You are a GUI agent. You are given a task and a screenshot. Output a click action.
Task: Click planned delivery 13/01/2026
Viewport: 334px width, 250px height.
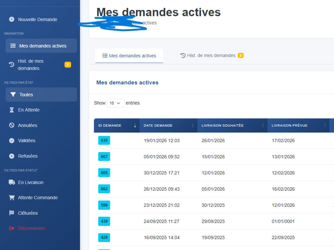tap(283, 157)
